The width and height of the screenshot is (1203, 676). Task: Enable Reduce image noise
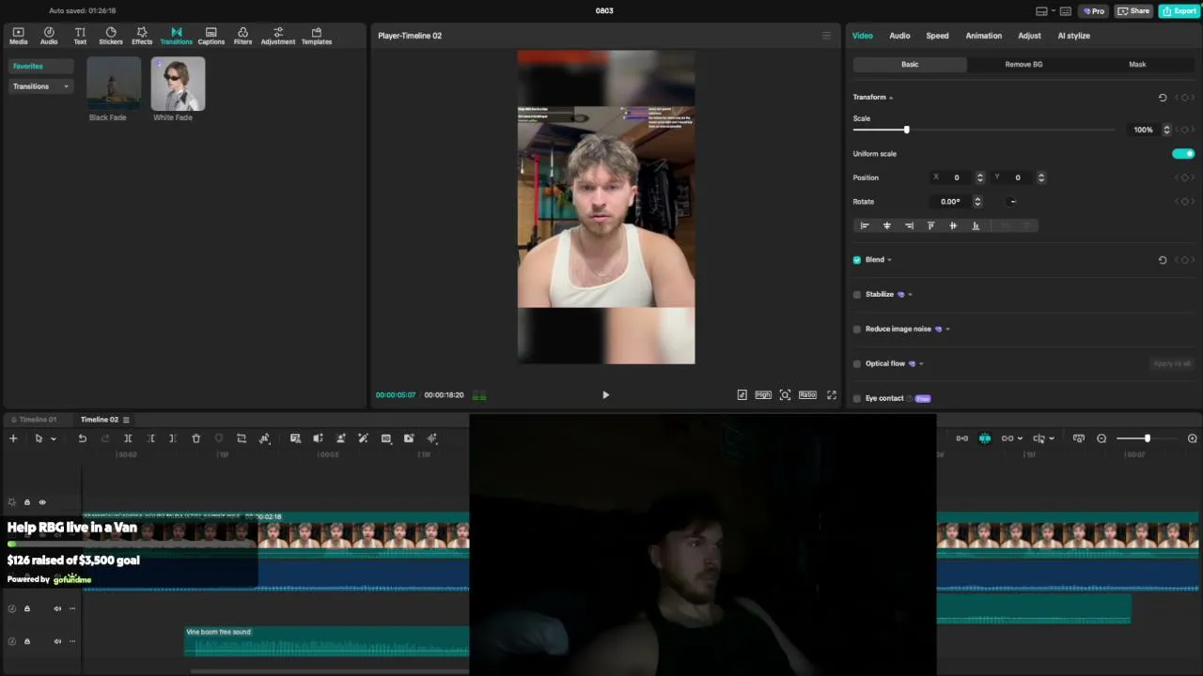(857, 330)
